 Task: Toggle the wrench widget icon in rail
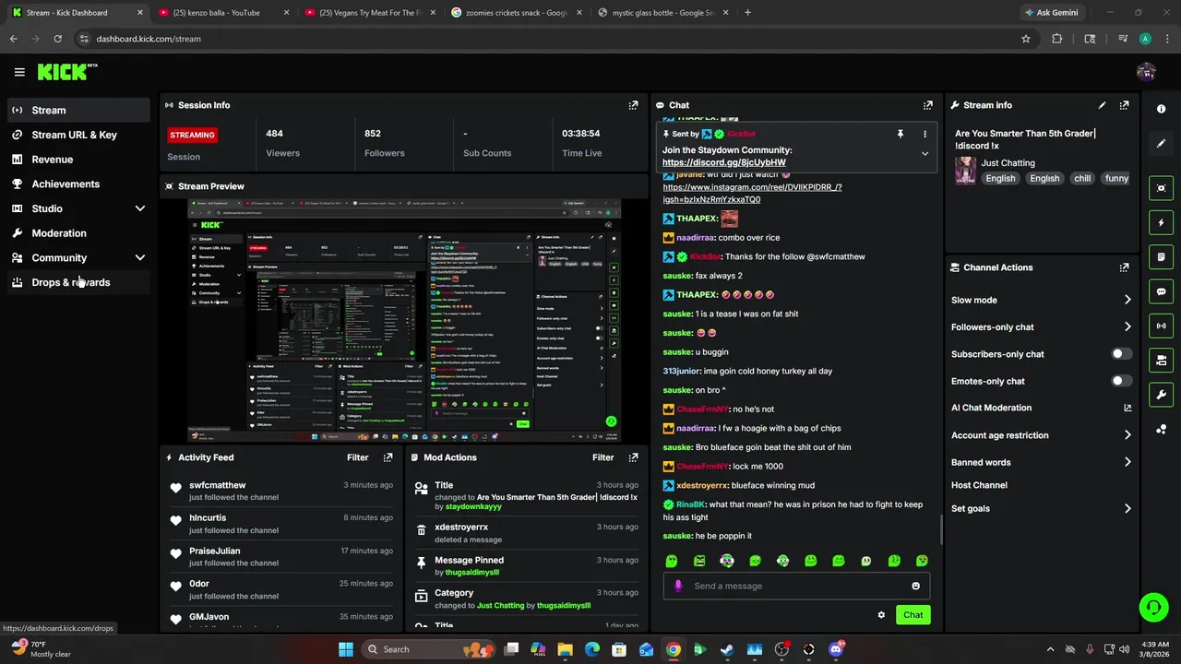[1161, 395]
